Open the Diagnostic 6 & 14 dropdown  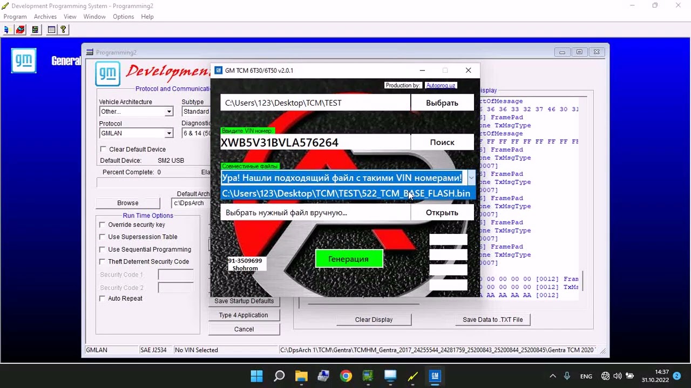coord(197,133)
